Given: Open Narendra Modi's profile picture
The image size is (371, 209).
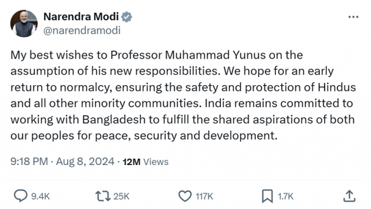Looking at the screenshot, I should pos(24,23).
